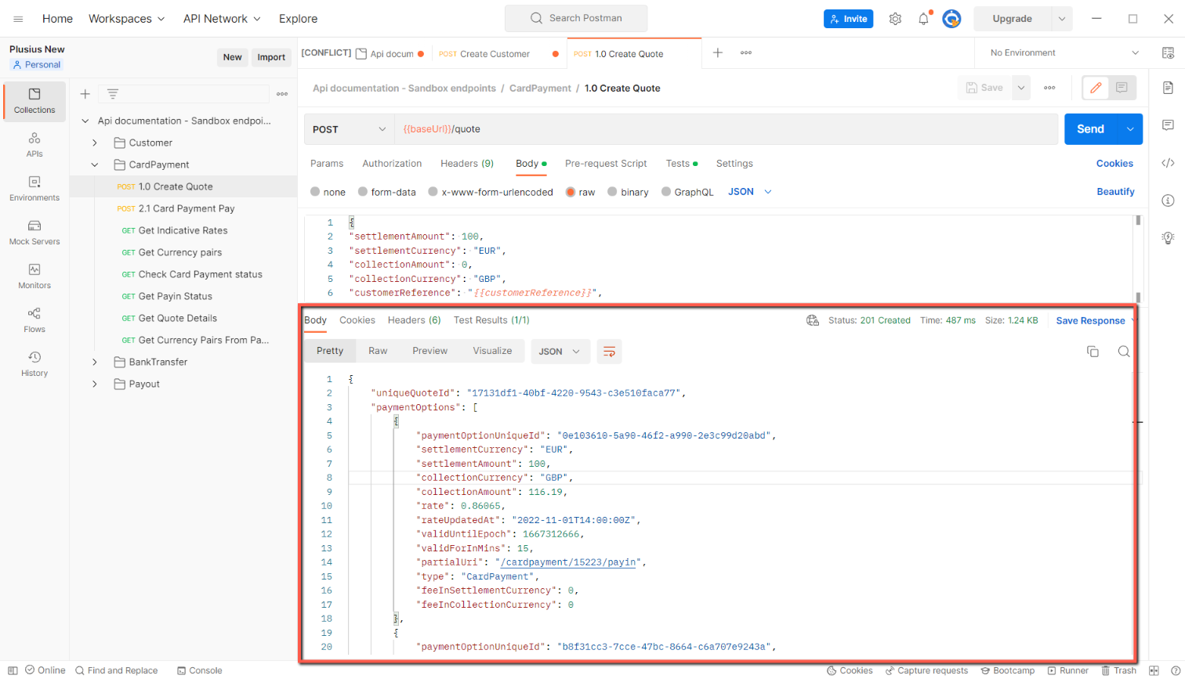The width and height of the screenshot is (1185, 679).
Task: Open the hamburger menu at top left
Action: coord(18,19)
